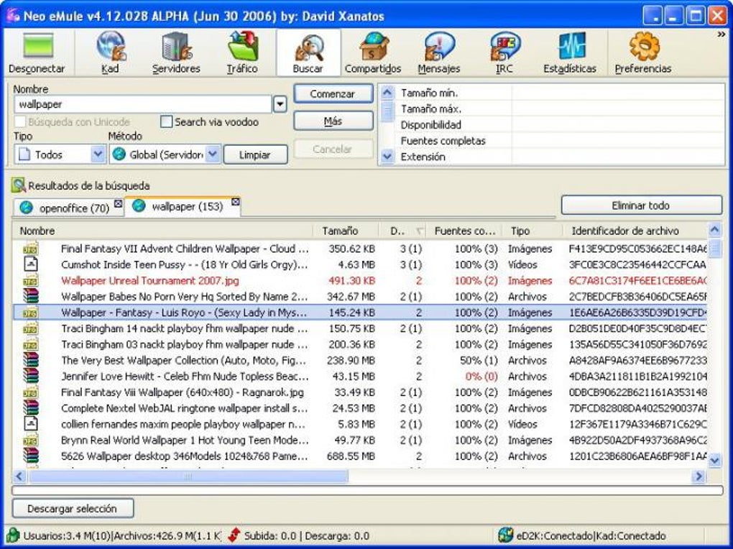The image size is (733, 549).
Task: Click the horizontal scrollbar thumb
Action: (x=188, y=476)
